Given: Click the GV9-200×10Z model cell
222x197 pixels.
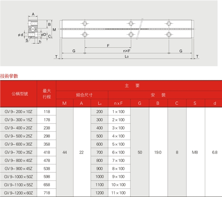Looking at the screenshot, I should [x=18, y=112].
